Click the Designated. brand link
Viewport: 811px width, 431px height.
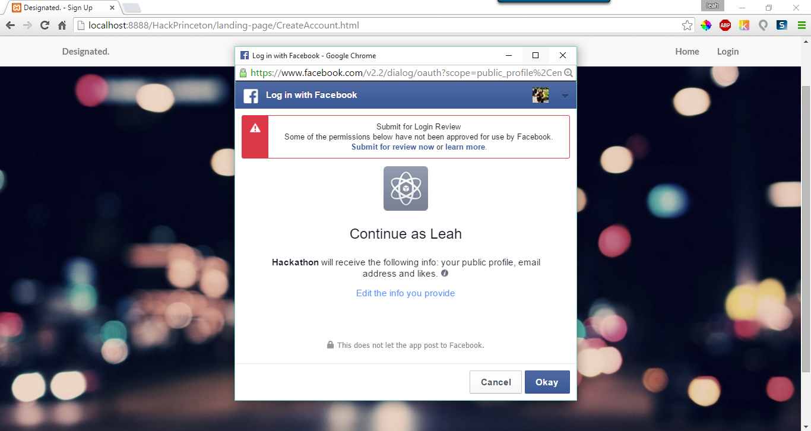click(86, 52)
